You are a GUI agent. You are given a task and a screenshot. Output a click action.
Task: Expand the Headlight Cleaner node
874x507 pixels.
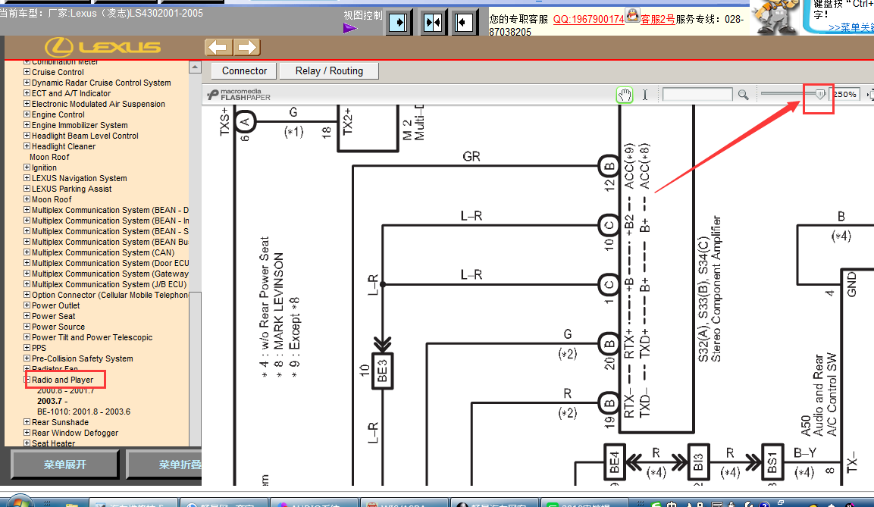click(27, 146)
